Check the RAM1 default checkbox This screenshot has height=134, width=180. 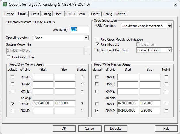pos(97,77)
